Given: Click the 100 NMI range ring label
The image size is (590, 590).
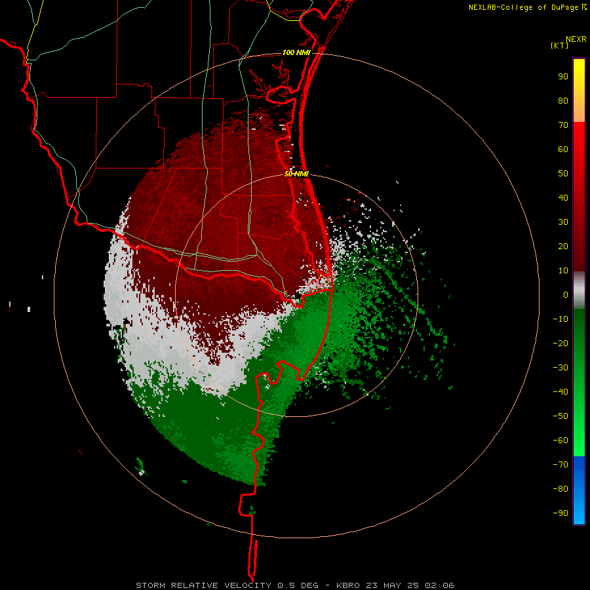Looking at the screenshot, I should [x=296, y=52].
